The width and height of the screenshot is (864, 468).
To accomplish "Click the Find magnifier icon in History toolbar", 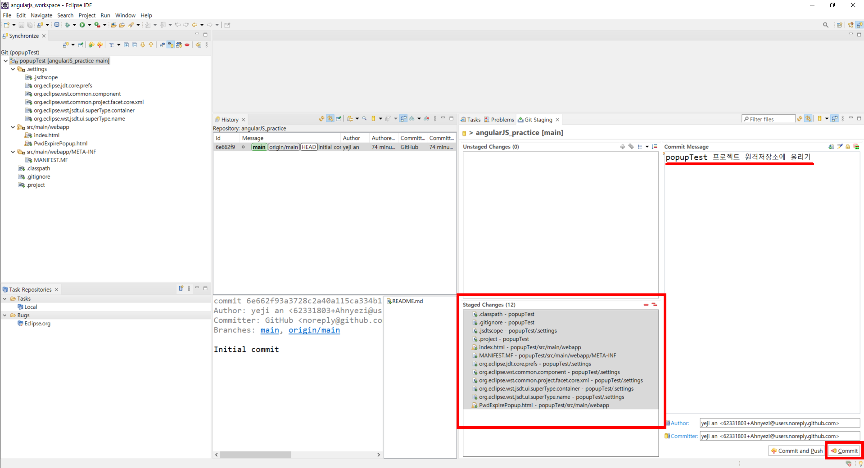I will (364, 119).
